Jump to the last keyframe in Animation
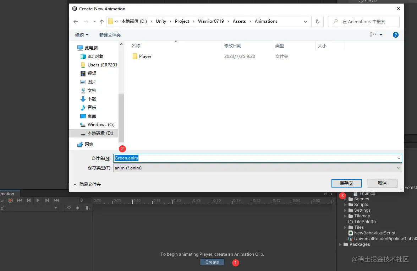Image resolution: width=417 pixels, height=271 pixels. click(56, 200)
